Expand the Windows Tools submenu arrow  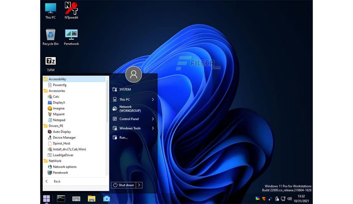[x=153, y=128]
